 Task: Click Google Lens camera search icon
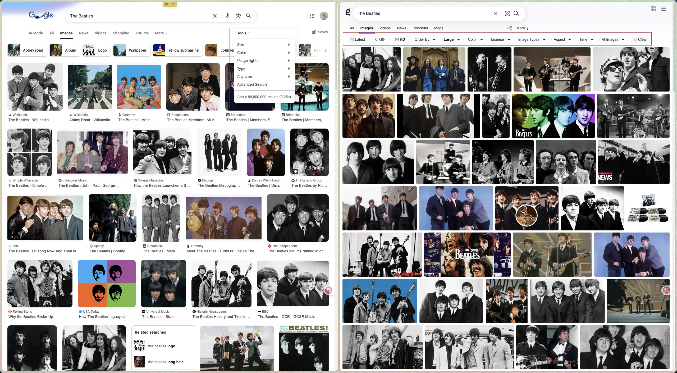(238, 16)
